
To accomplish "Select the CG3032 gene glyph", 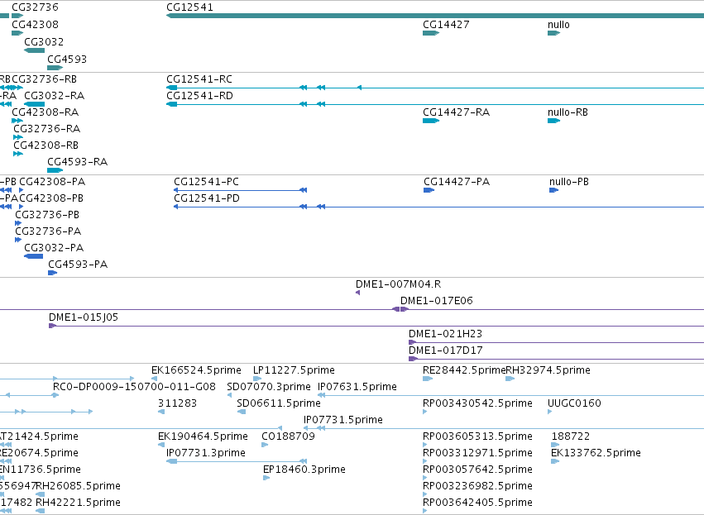I will (x=34, y=50).
